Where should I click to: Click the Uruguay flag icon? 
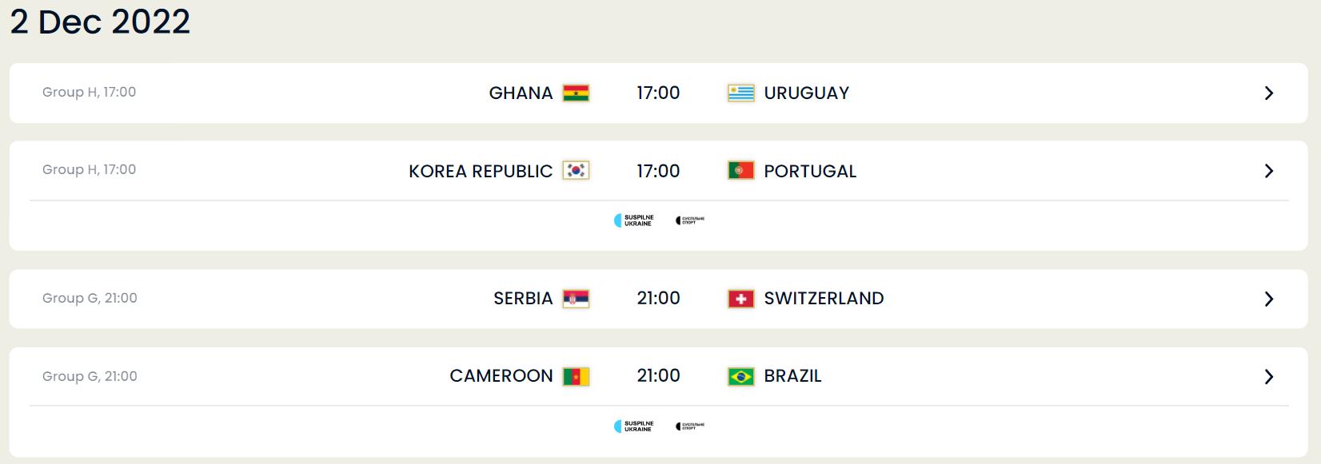tap(741, 93)
